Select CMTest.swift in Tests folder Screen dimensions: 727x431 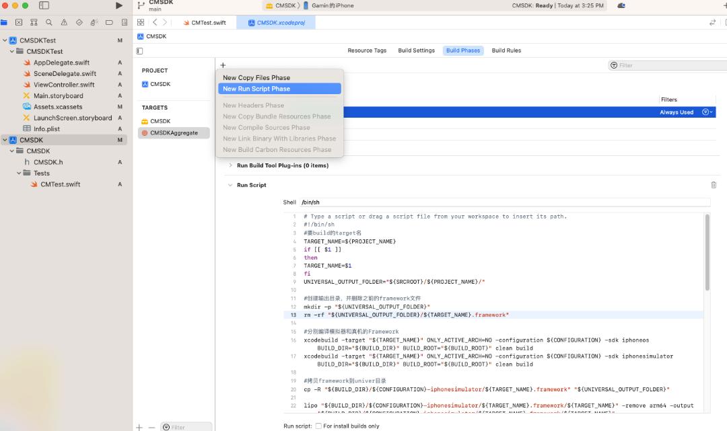pyautogui.click(x=61, y=184)
